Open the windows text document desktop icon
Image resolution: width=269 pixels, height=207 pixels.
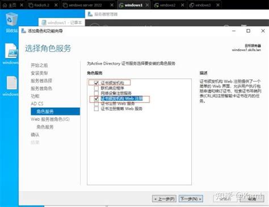[11, 86]
